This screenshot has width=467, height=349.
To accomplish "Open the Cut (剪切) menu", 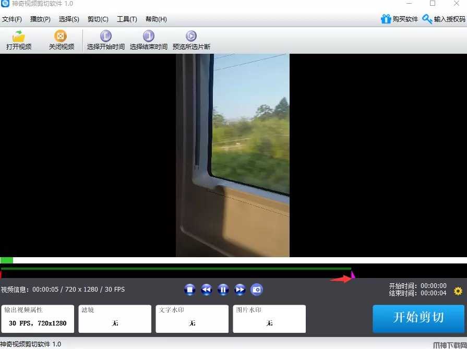I will pos(98,19).
